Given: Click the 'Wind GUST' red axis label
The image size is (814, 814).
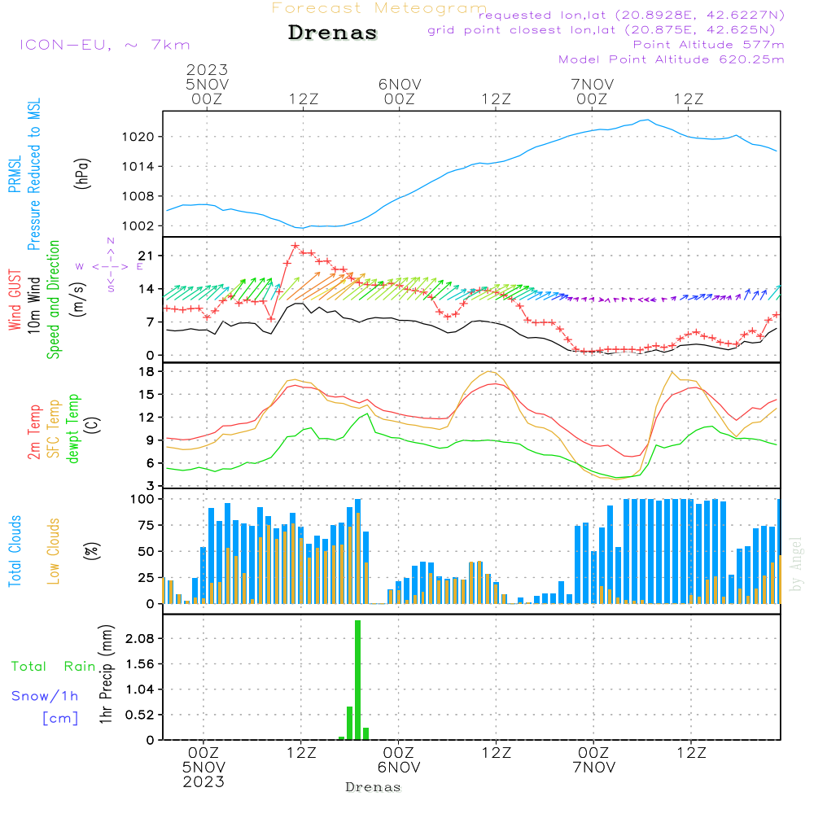Looking at the screenshot, I should point(15,300).
